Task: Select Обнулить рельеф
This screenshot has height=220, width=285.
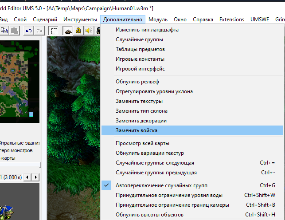Action: pyautogui.click(x=192, y=82)
